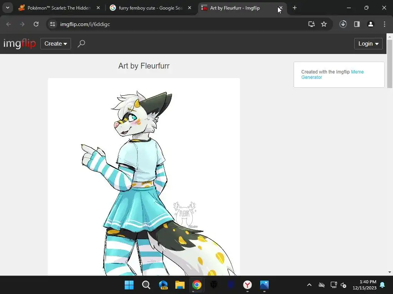The height and width of the screenshot is (294, 393).
Task: Close the Google Search tab
Action: tap(190, 8)
